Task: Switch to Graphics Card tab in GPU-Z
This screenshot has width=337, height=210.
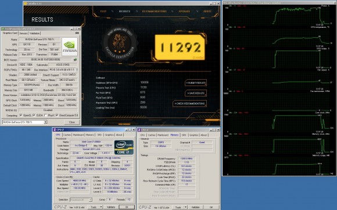Action: (x=10, y=33)
